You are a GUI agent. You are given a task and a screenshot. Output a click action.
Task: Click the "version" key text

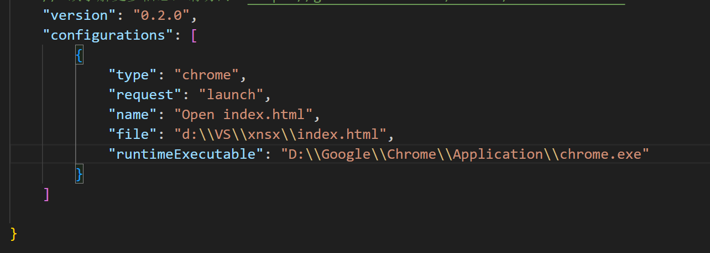(x=80, y=15)
